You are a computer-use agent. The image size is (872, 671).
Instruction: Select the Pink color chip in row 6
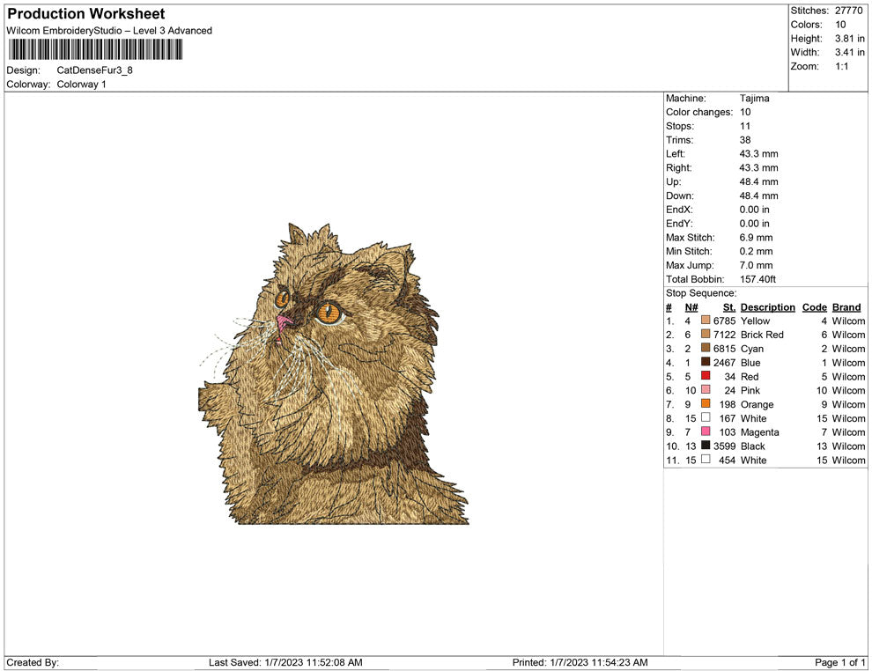pyautogui.click(x=705, y=390)
